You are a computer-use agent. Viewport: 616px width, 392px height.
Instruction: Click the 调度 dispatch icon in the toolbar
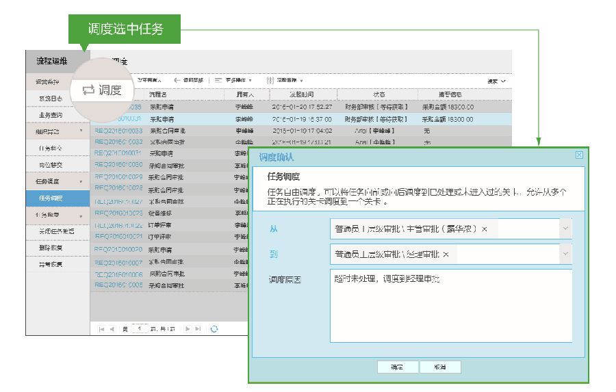coord(102,90)
